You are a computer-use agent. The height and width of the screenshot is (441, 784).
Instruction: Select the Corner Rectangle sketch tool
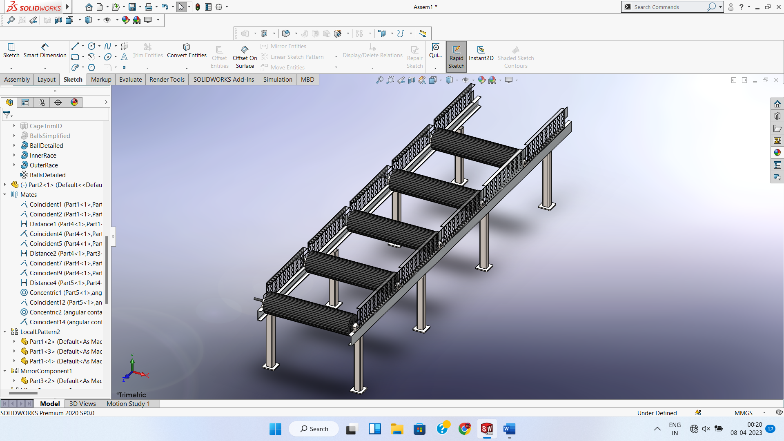tap(75, 57)
